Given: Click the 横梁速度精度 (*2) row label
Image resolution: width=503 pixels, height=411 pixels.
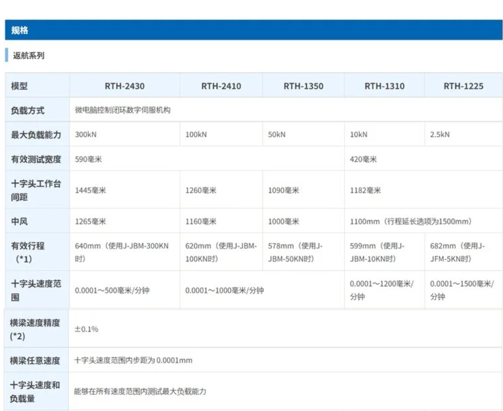Looking at the screenshot, I should (35, 329).
